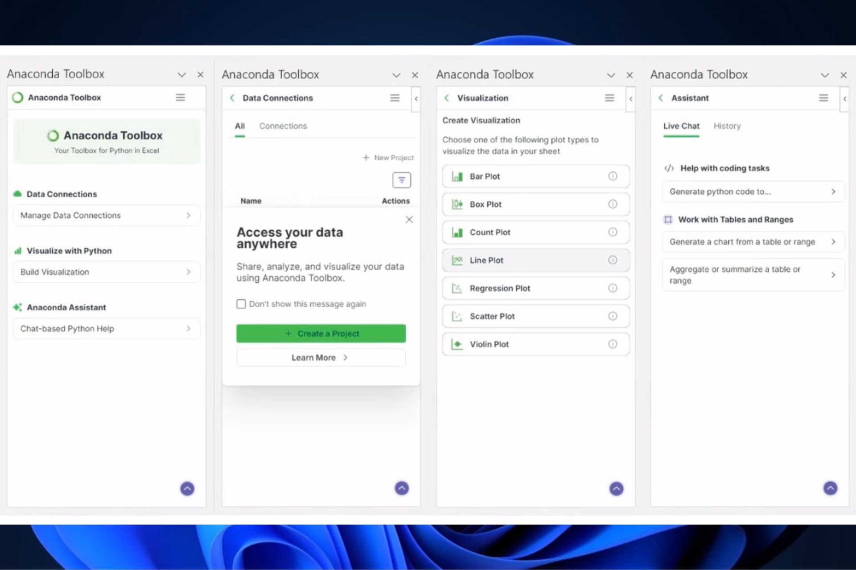This screenshot has width=856, height=570.
Task: Click the green Create a Project button
Action: [321, 333]
